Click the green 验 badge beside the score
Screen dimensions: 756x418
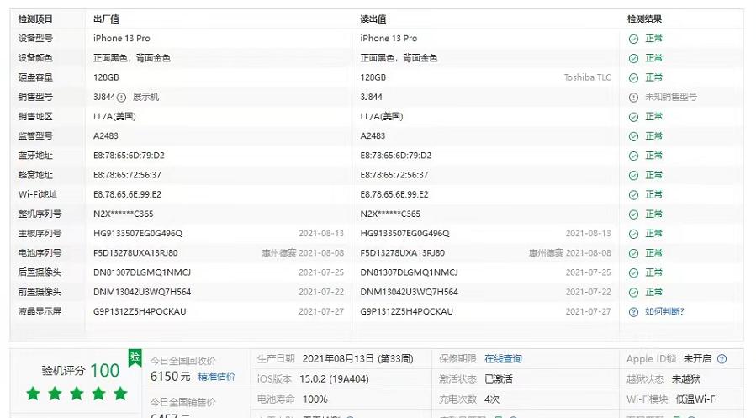coord(135,357)
